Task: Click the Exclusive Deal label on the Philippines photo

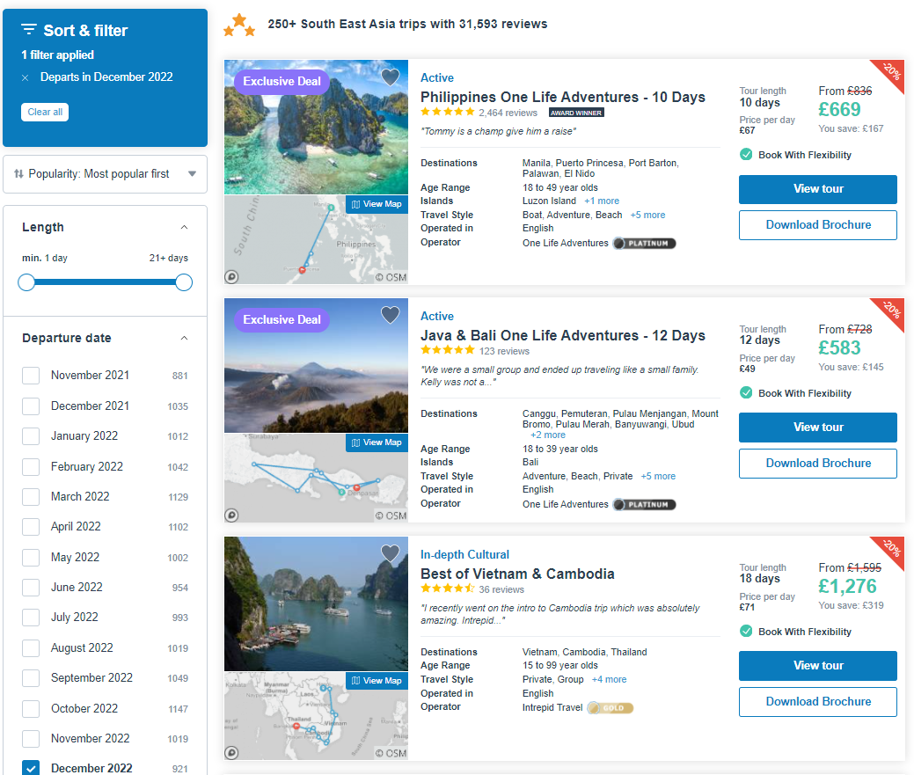Action: coord(282,82)
